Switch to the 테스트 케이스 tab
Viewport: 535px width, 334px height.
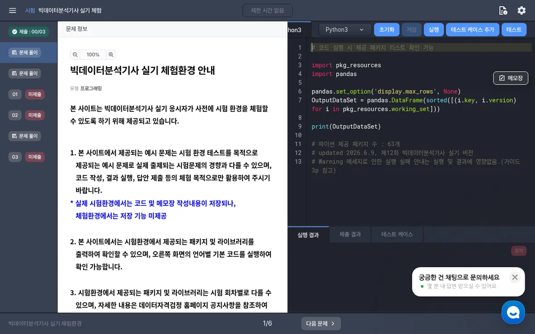(397, 234)
